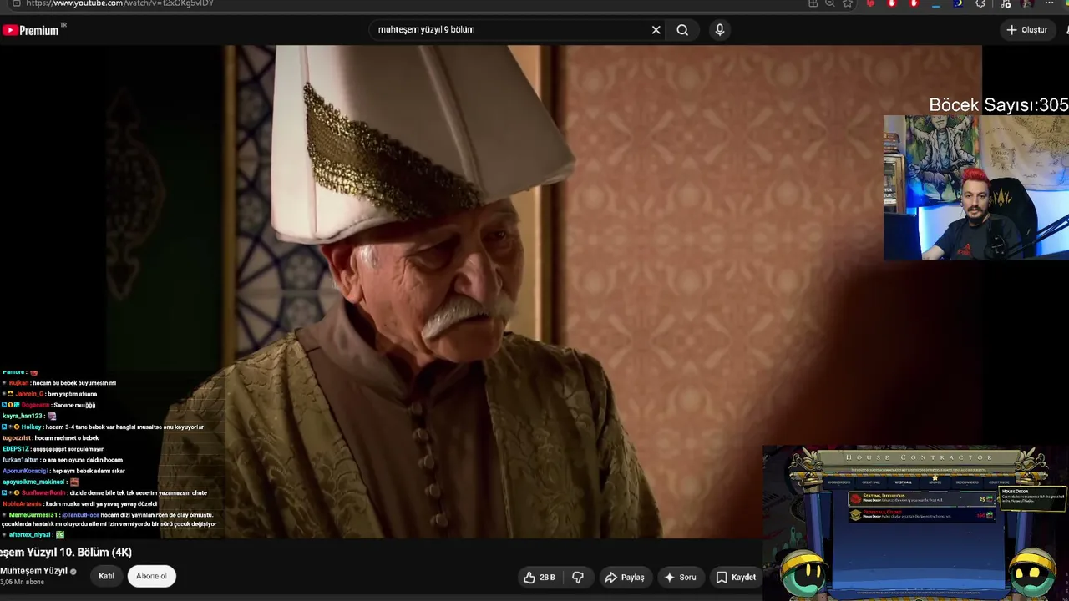1069x601 pixels.
Task: Click the gold pedestal icon for Pedestals Gilded
Action: pyautogui.click(x=855, y=515)
